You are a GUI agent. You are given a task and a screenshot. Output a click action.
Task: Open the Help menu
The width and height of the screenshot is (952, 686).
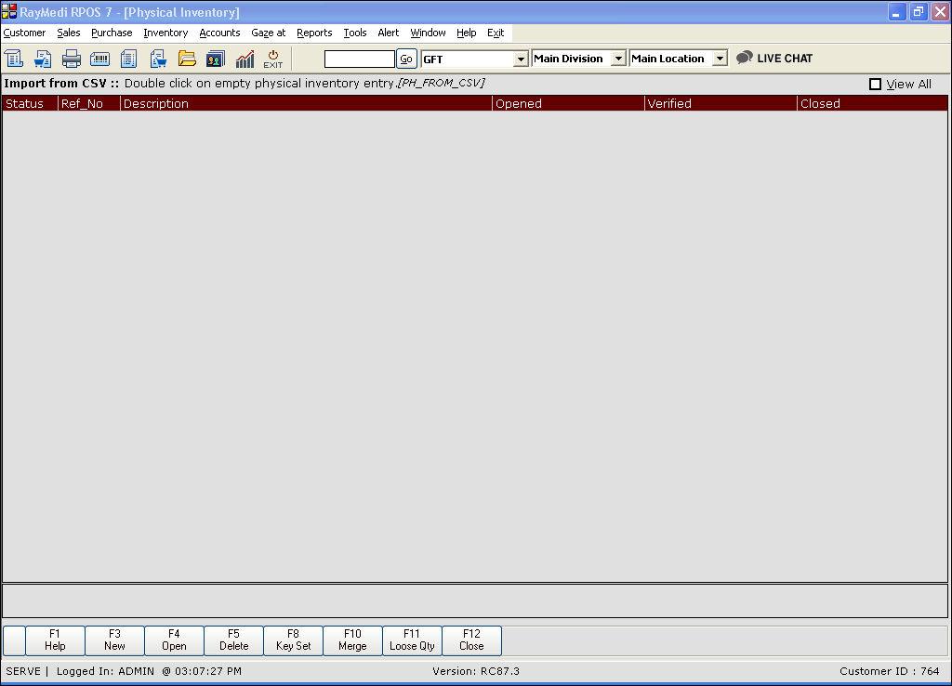pyautogui.click(x=467, y=33)
